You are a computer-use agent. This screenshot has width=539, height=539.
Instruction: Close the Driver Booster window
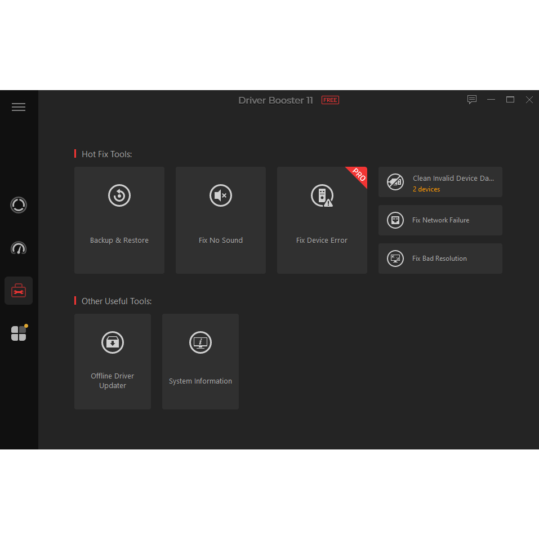[529, 100]
